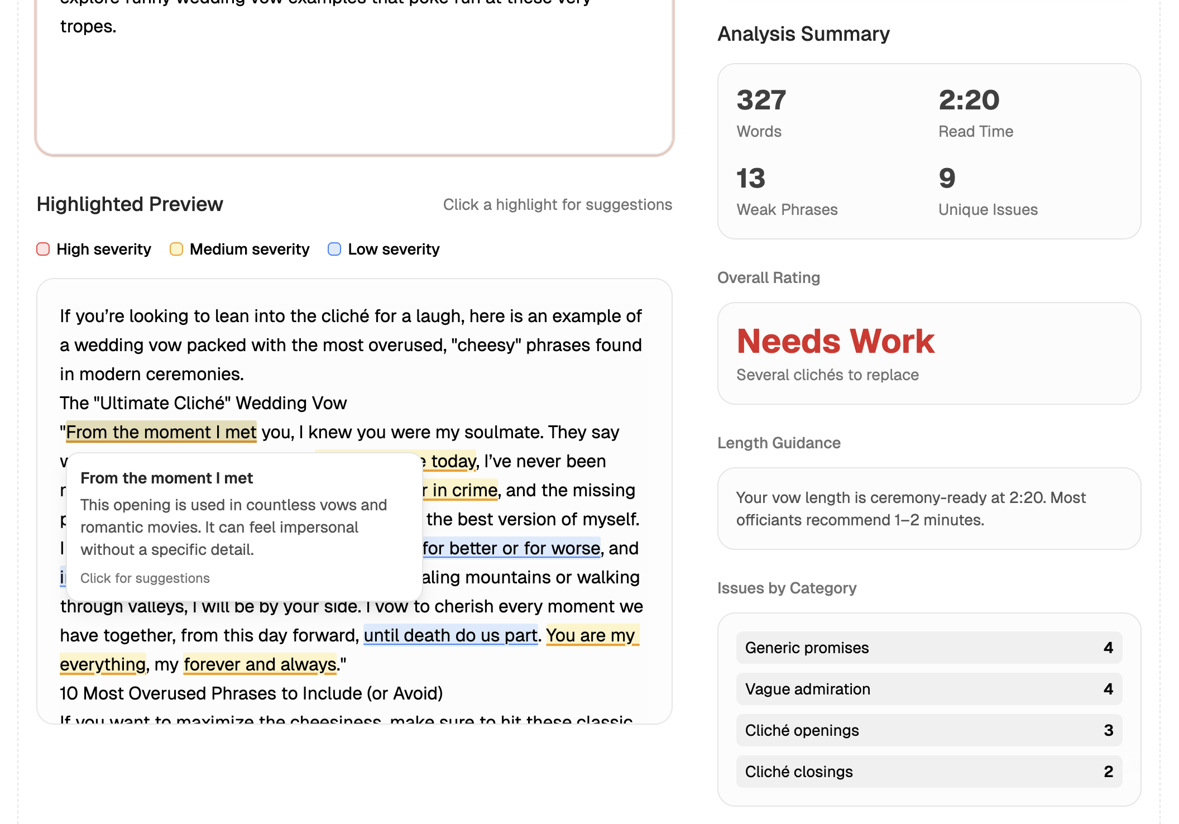This screenshot has height=824, width=1179.
Task: Click the Medium severity yellow swatch
Action: click(176, 249)
